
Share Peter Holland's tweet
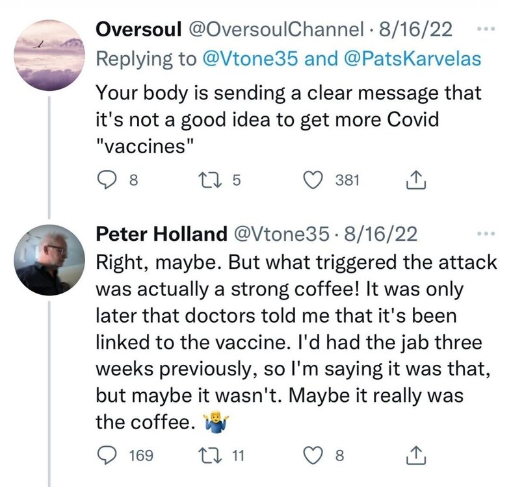tap(414, 456)
